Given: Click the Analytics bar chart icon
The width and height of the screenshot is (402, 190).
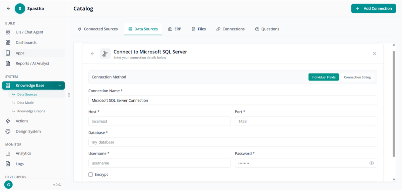Looking at the screenshot, I should click(x=8, y=153).
